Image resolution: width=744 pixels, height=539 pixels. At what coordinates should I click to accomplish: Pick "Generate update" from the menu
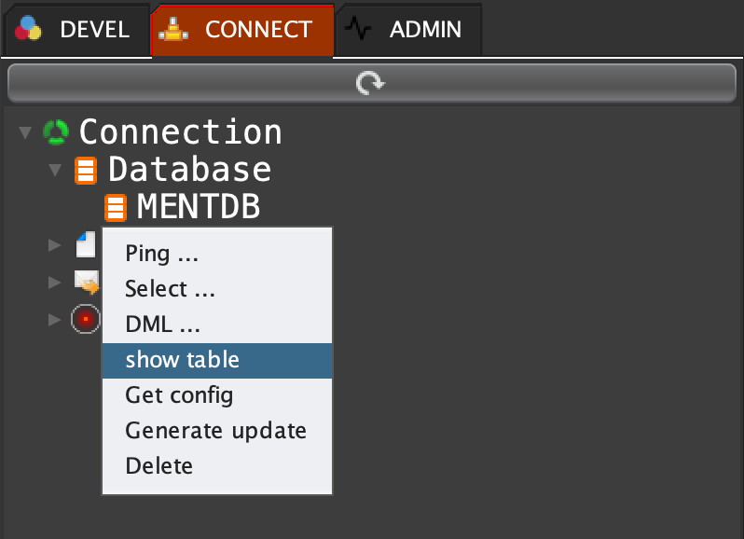coord(215,431)
